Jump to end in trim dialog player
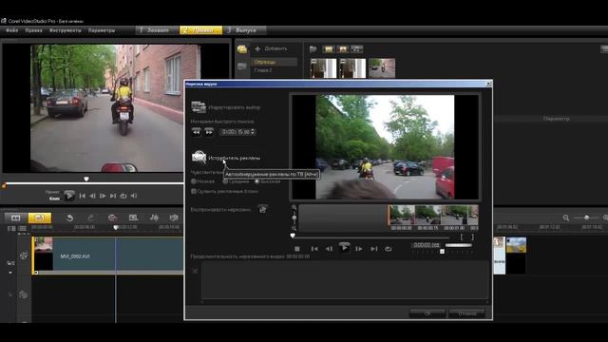The image size is (608, 342). pyautogui.click(x=373, y=249)
